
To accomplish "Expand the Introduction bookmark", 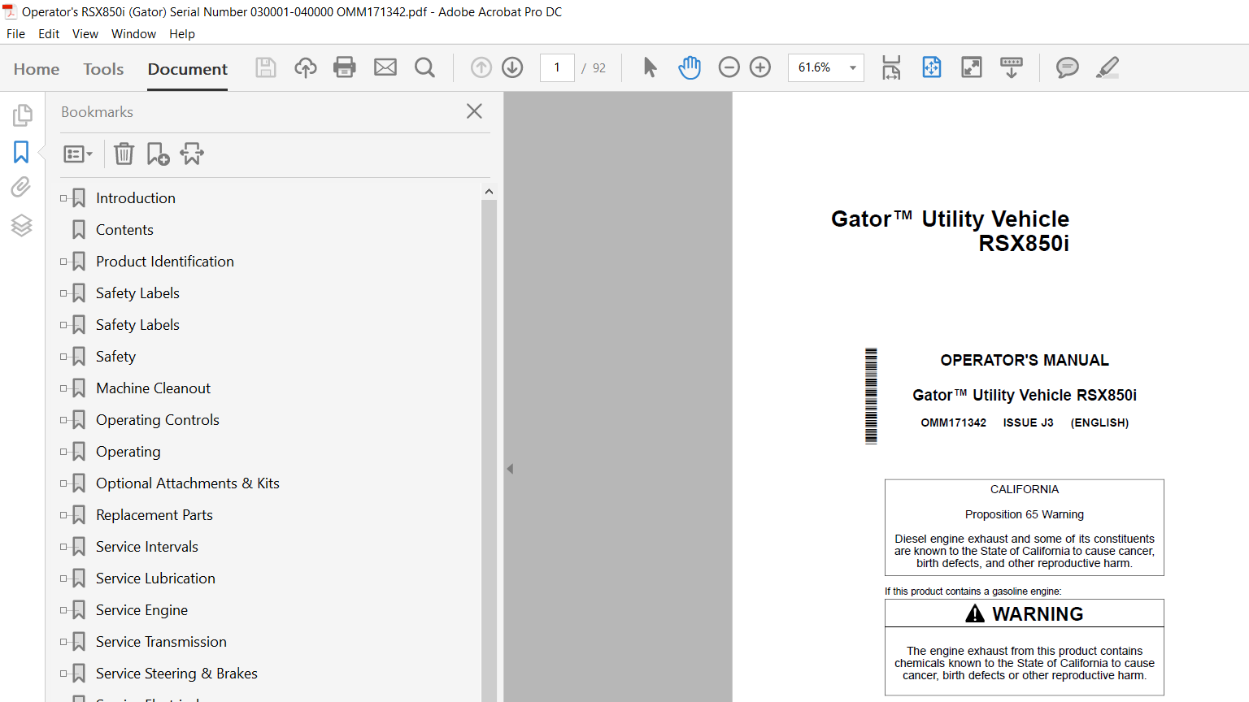I will 63,198.
